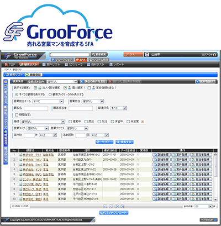The width and height of the screenshot is (221, 226).
Task: Open the 仙台支社 link in row 1
Action: pyautogui.click(x=48, y=155)
